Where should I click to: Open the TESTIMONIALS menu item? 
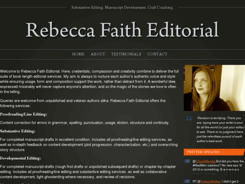126,54
